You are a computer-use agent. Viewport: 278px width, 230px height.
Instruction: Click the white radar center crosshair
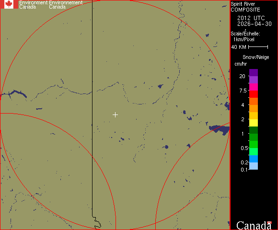click(115, 115)
